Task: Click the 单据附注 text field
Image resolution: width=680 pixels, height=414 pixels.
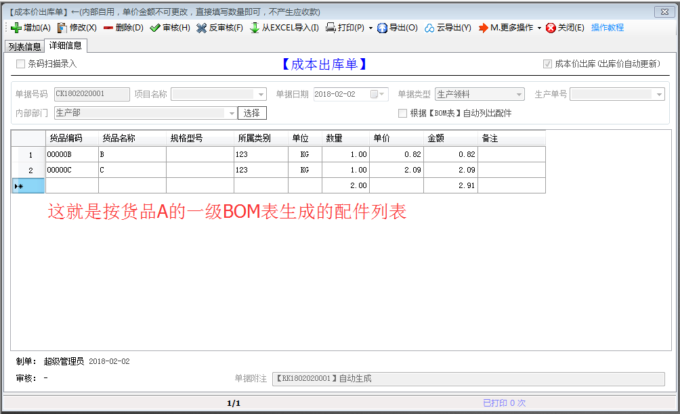Action: coord(468,379)
